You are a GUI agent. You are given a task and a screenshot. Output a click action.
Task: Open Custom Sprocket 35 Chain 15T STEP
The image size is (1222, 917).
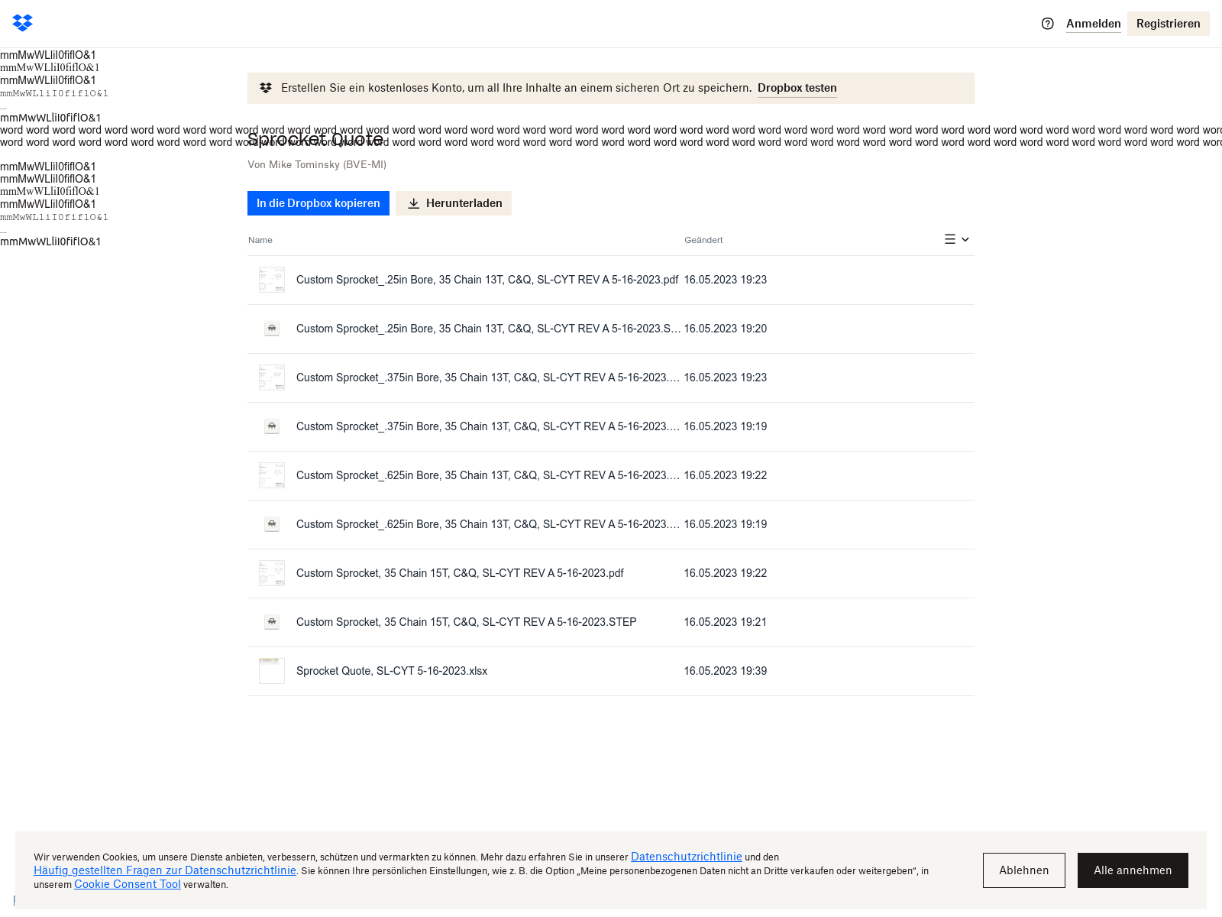point(467,622)
